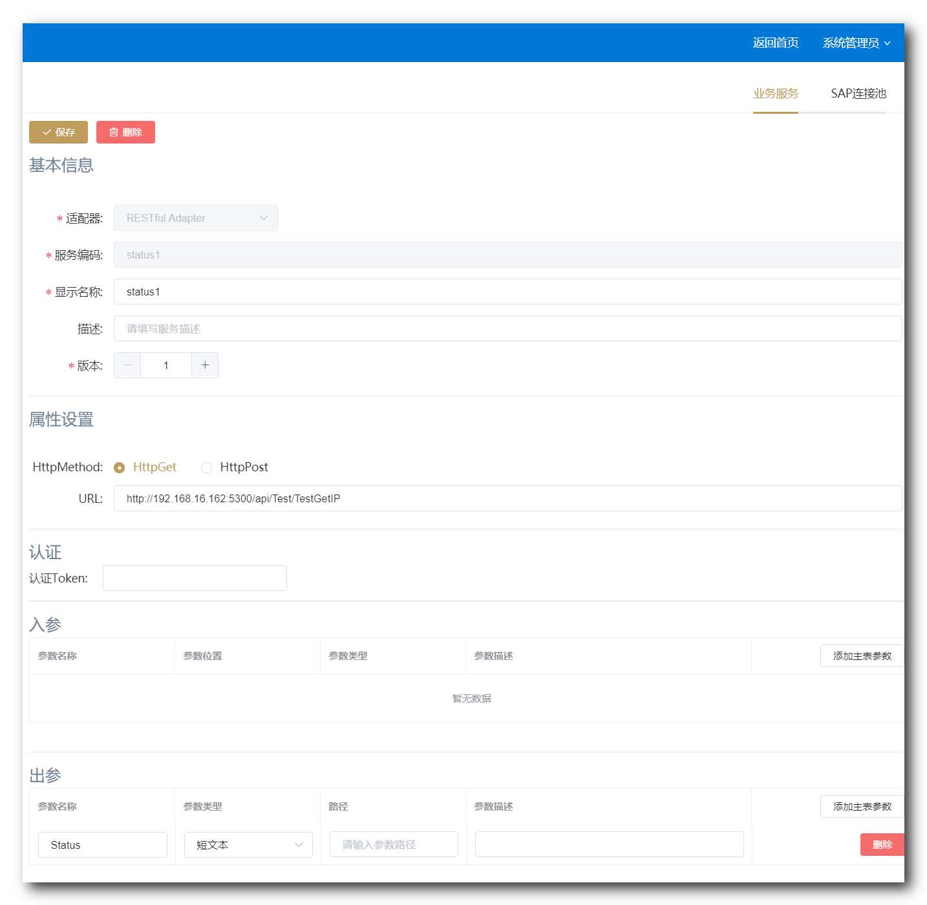Open the 系统管理员 user dropdown

click(857, 43)
